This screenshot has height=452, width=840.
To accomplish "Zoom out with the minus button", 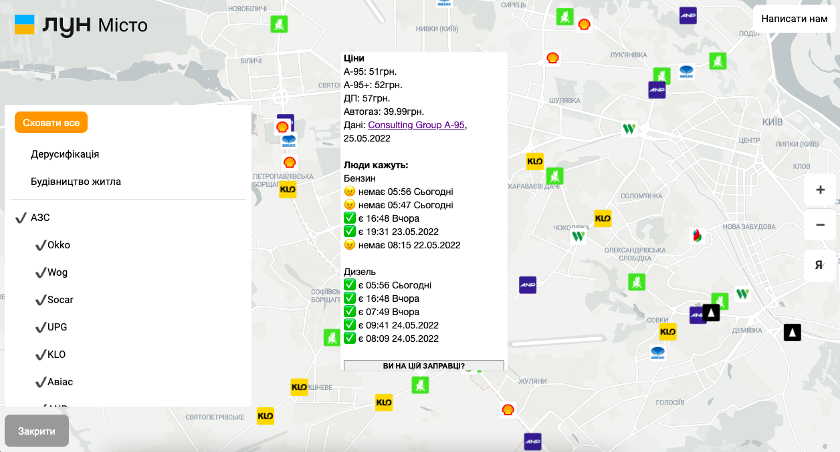I will click(821, 225).
